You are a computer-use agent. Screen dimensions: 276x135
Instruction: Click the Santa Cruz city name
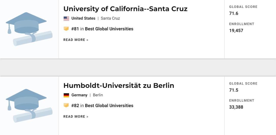(110, 18)
